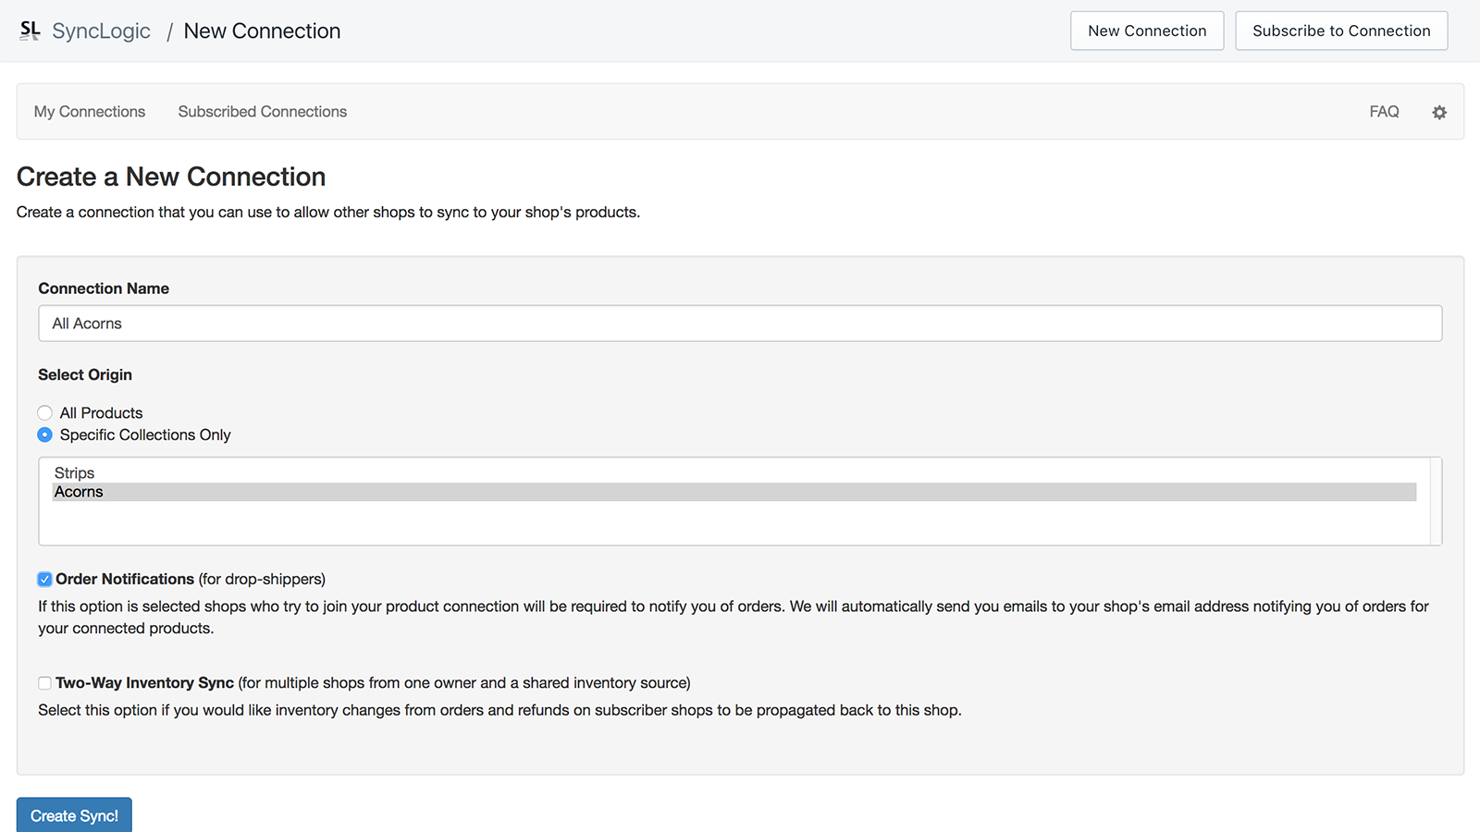Image resolution: width=1480 pixels, height=832 pixels.
Task: Uncheck the Order Notifications checkbox
Action: click(x=44, y=580)
